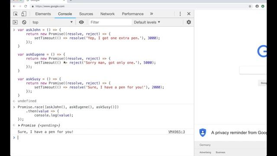Focus the console input prompt

(x=104, y=138)
